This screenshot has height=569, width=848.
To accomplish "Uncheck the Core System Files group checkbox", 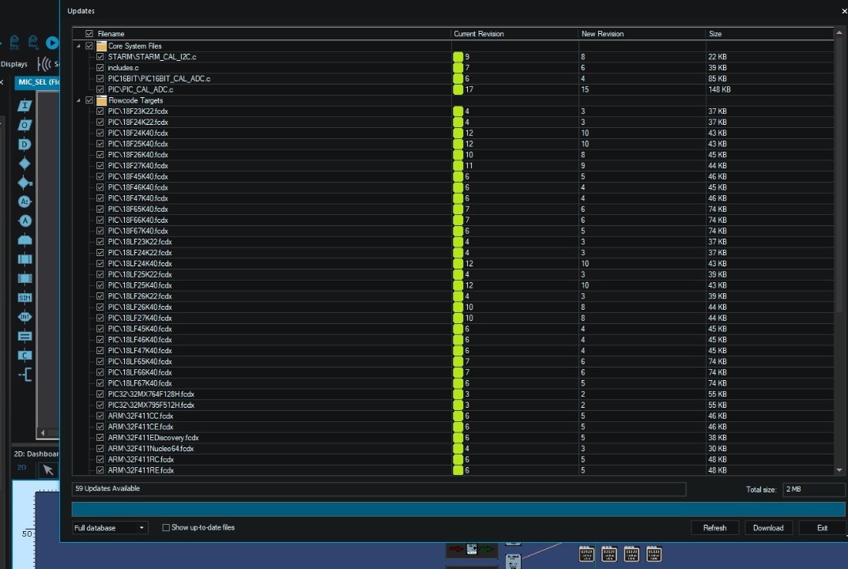I will 89,46.
